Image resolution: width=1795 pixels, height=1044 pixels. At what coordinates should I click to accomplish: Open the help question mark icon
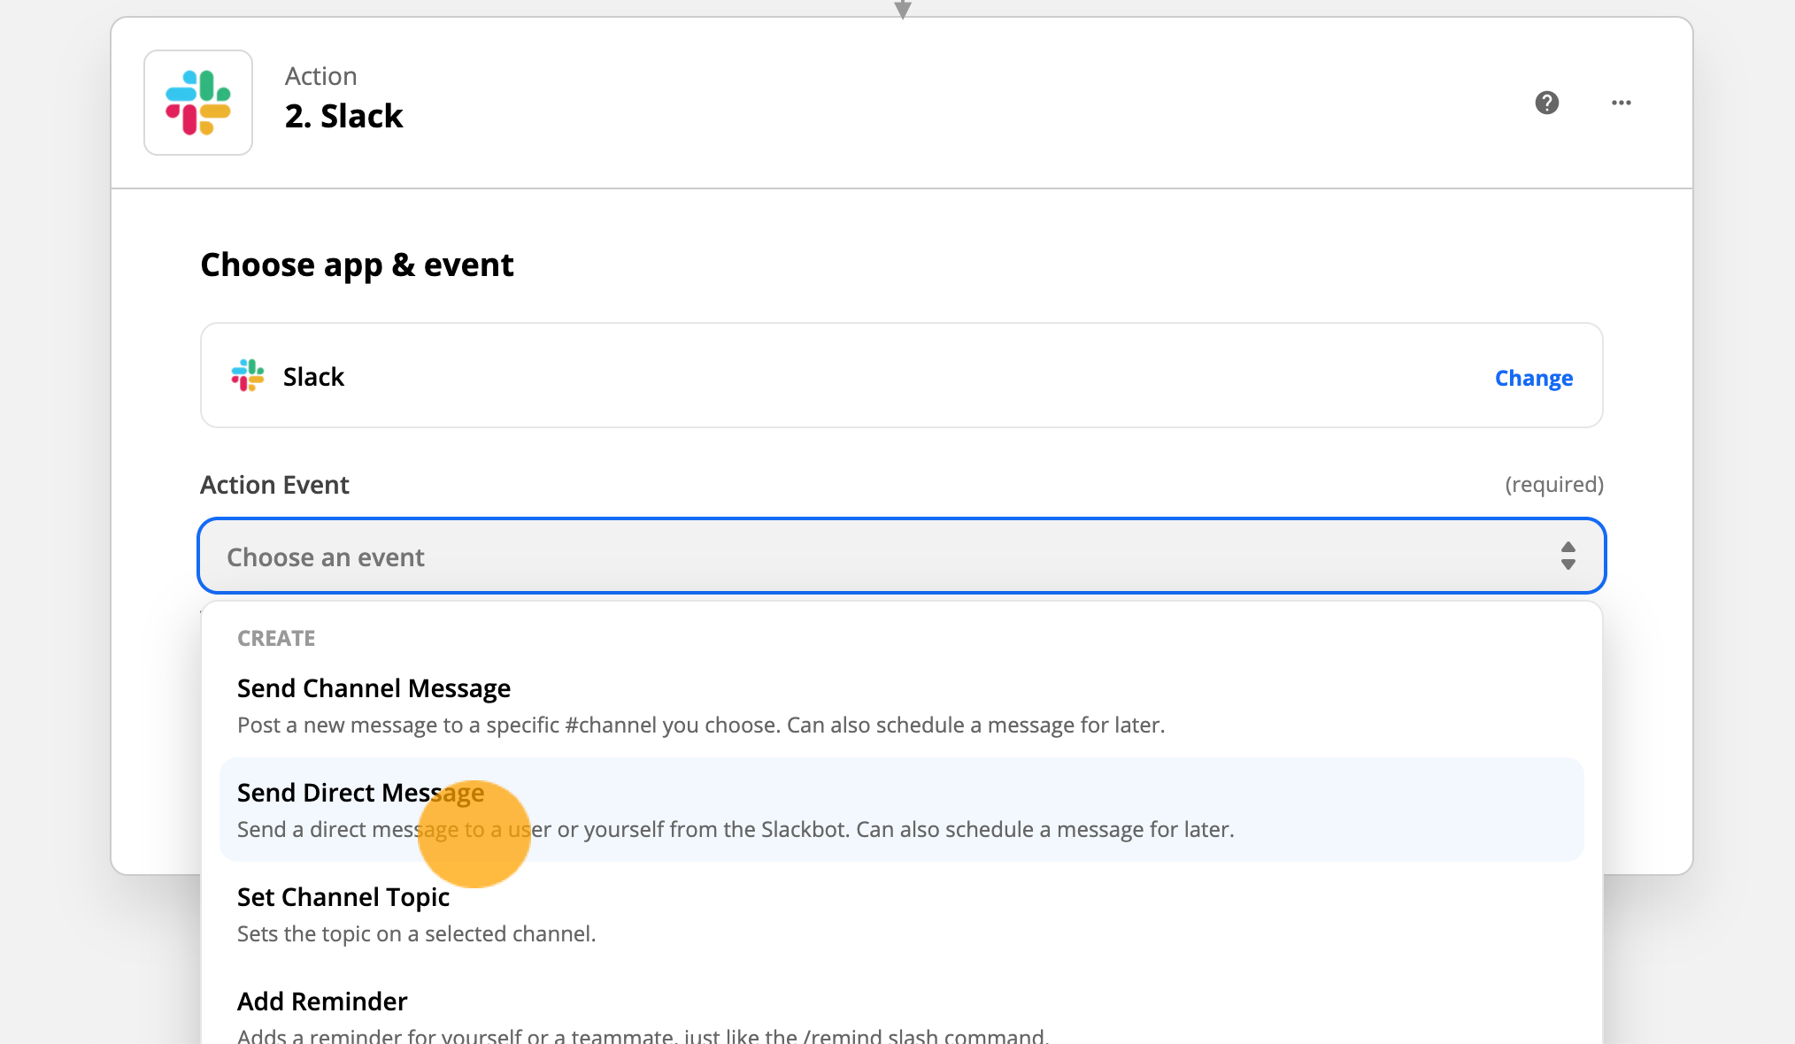coord(1546,103)
